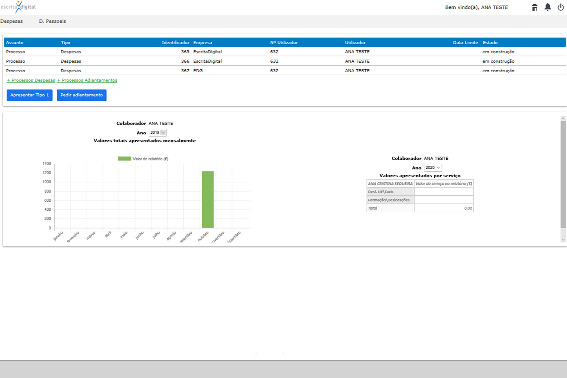Click the janeiro axis label
Viewport: 567px width, 378px height.
tap(58, 236)
